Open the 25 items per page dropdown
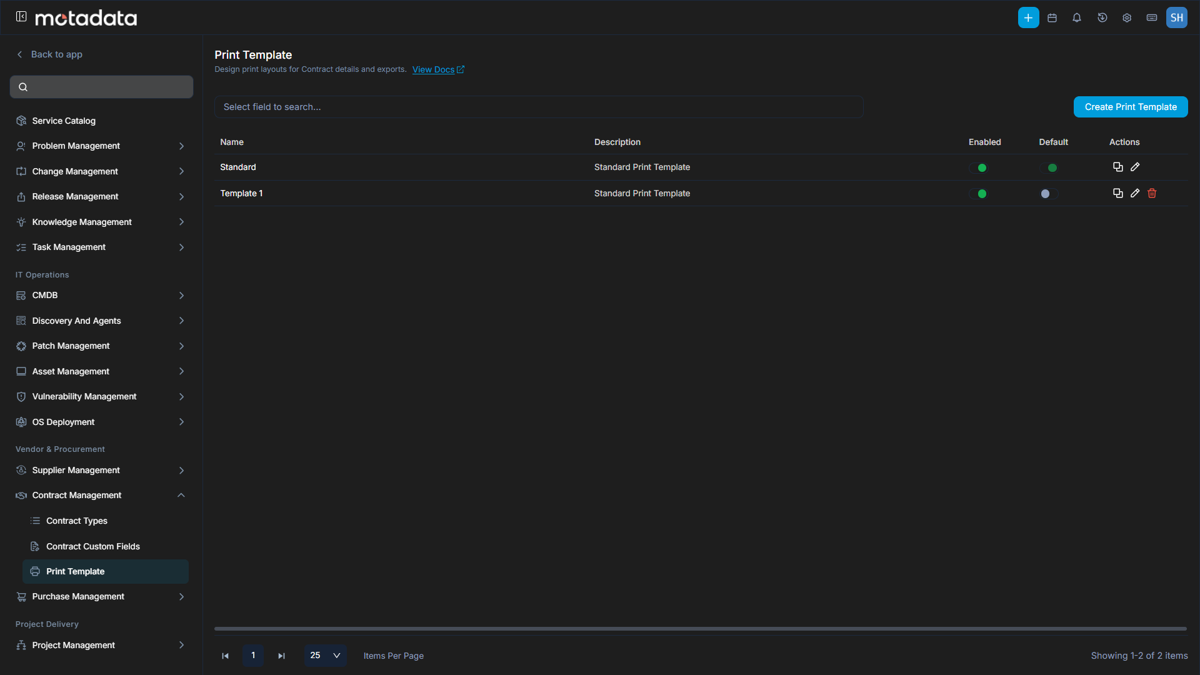Viewport: 1200px width, 675px height. coord(325,656)
